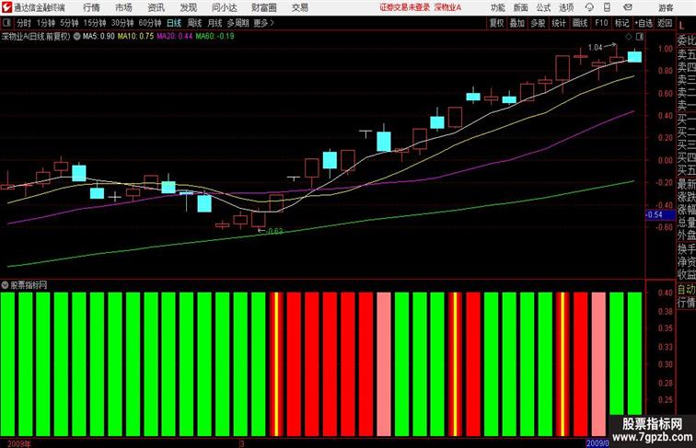Click the 通达信 red logo icon
The height and width of the screenshot is (448, 696).
tap(6, 7)
